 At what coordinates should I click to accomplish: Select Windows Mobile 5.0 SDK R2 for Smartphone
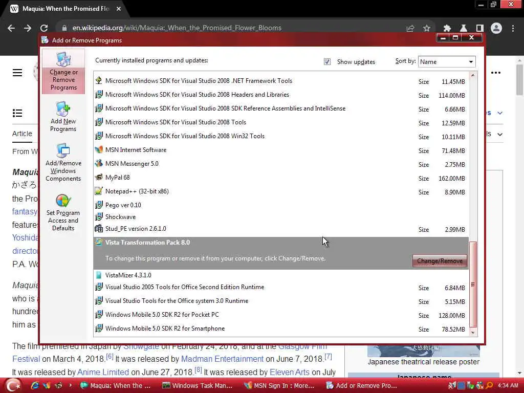pos(281,329)
